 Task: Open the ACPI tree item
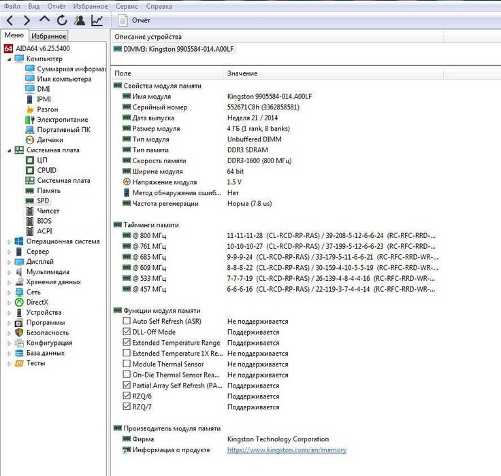coord(44,231)
